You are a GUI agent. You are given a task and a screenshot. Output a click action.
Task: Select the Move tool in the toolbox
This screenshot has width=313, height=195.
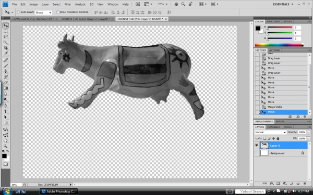point(6,25)
